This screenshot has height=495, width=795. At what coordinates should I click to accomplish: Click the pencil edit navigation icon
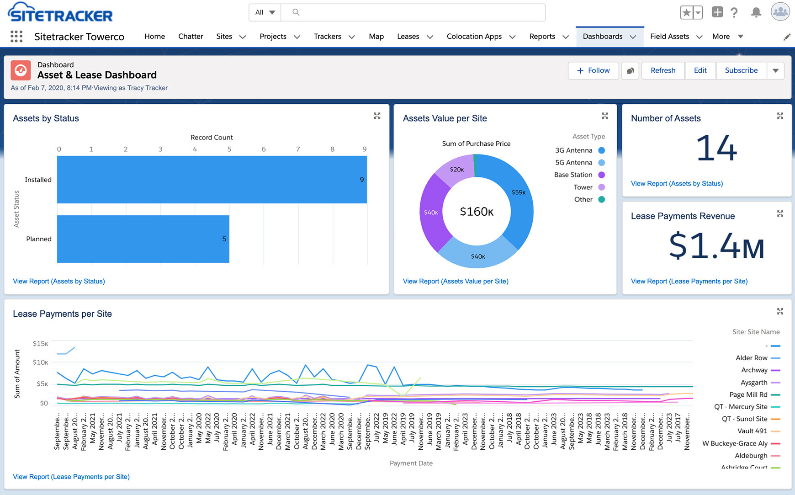(x=787, y=37)
